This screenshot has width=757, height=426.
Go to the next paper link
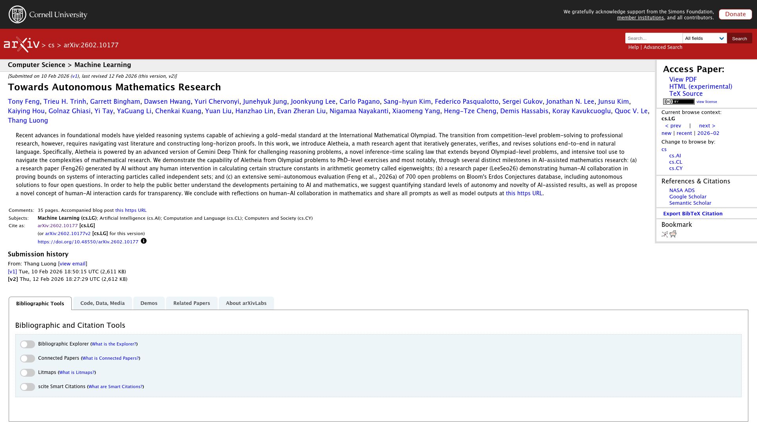[707, 126]
